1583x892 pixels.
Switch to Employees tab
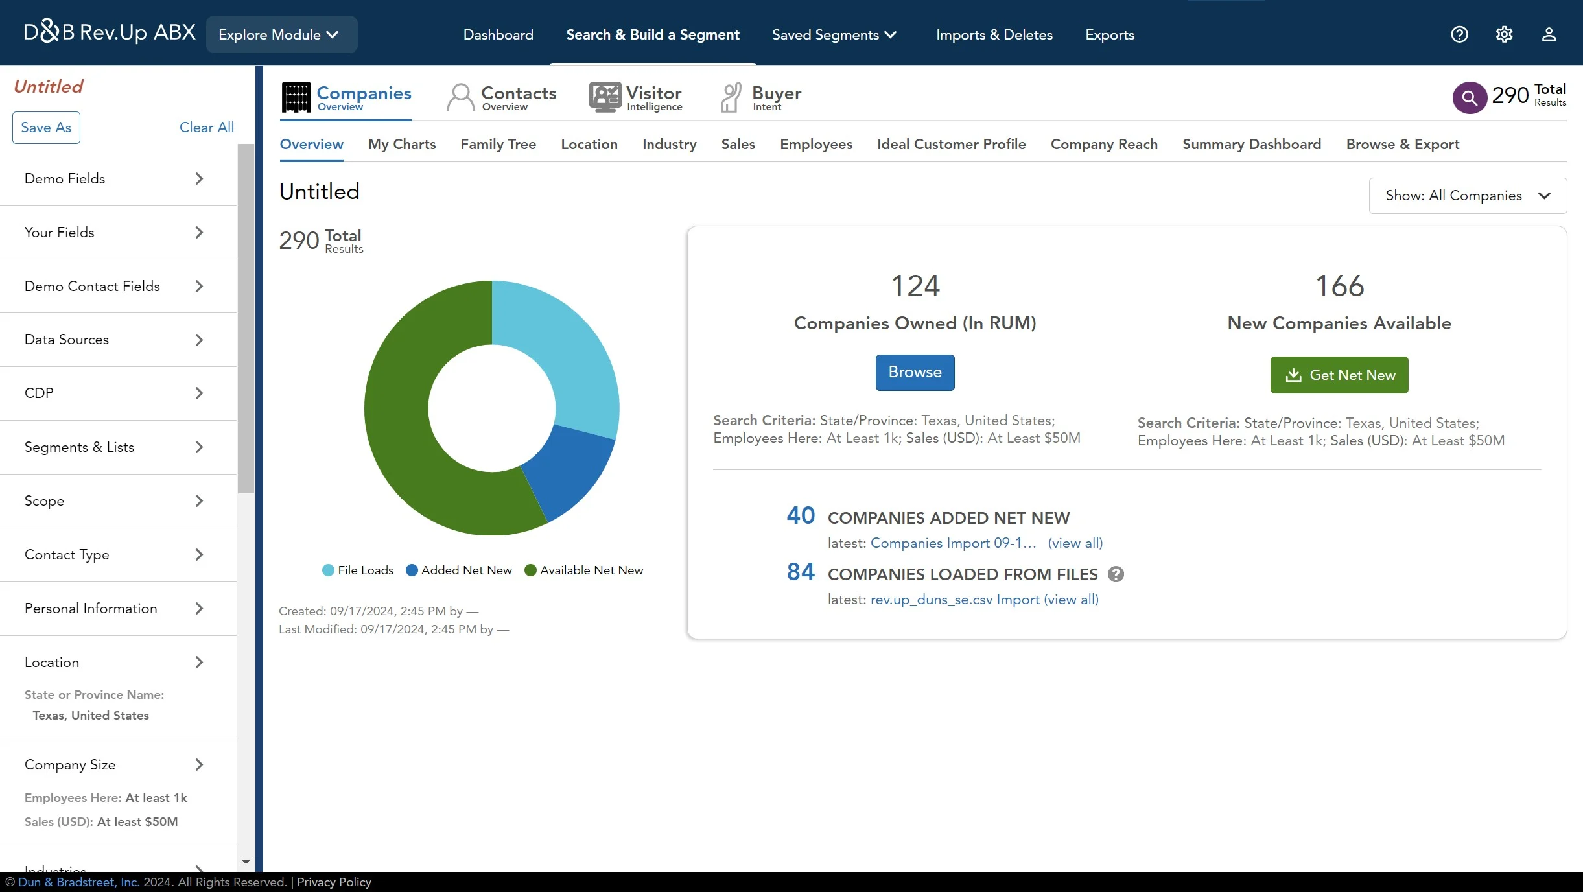[815, 144]
